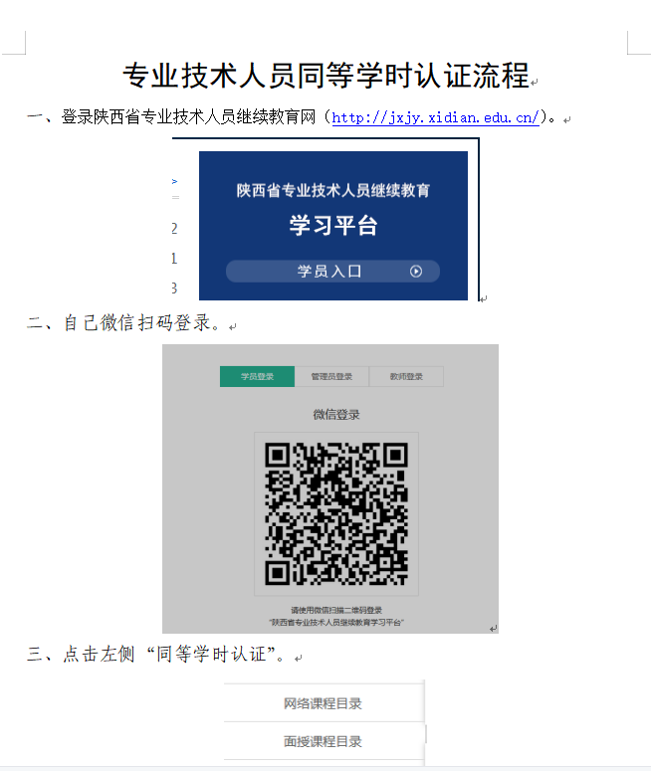Click the gray double-line icon below the blue chevron
This screenshot has height=771, width=651.
click(x=175, y=198)
